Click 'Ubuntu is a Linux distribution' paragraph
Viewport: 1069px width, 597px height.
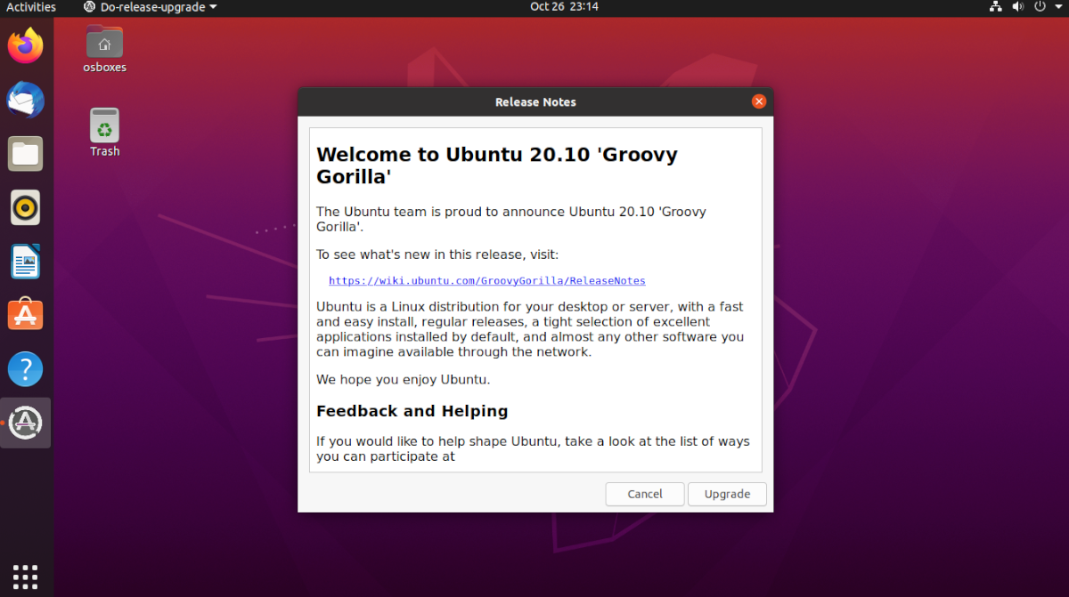[530, 329]
